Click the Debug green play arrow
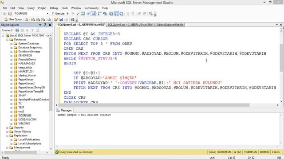This screenshot has width=284, height=160. click(67, 13)
